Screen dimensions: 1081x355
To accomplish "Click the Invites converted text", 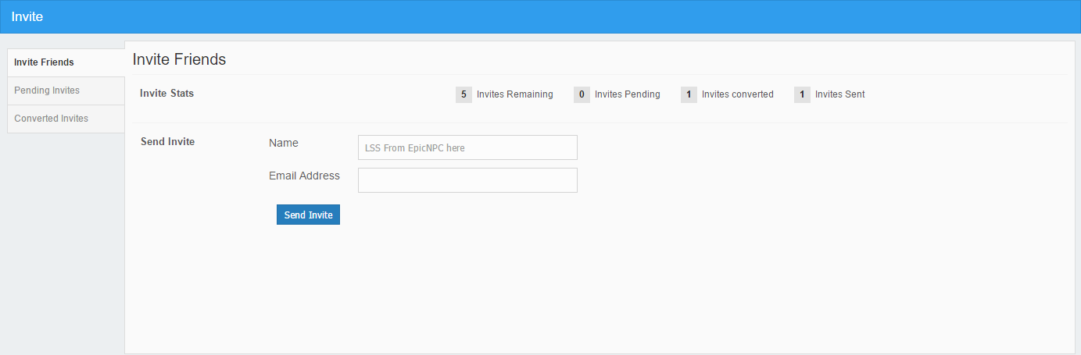I will click(x=738, y=94).
